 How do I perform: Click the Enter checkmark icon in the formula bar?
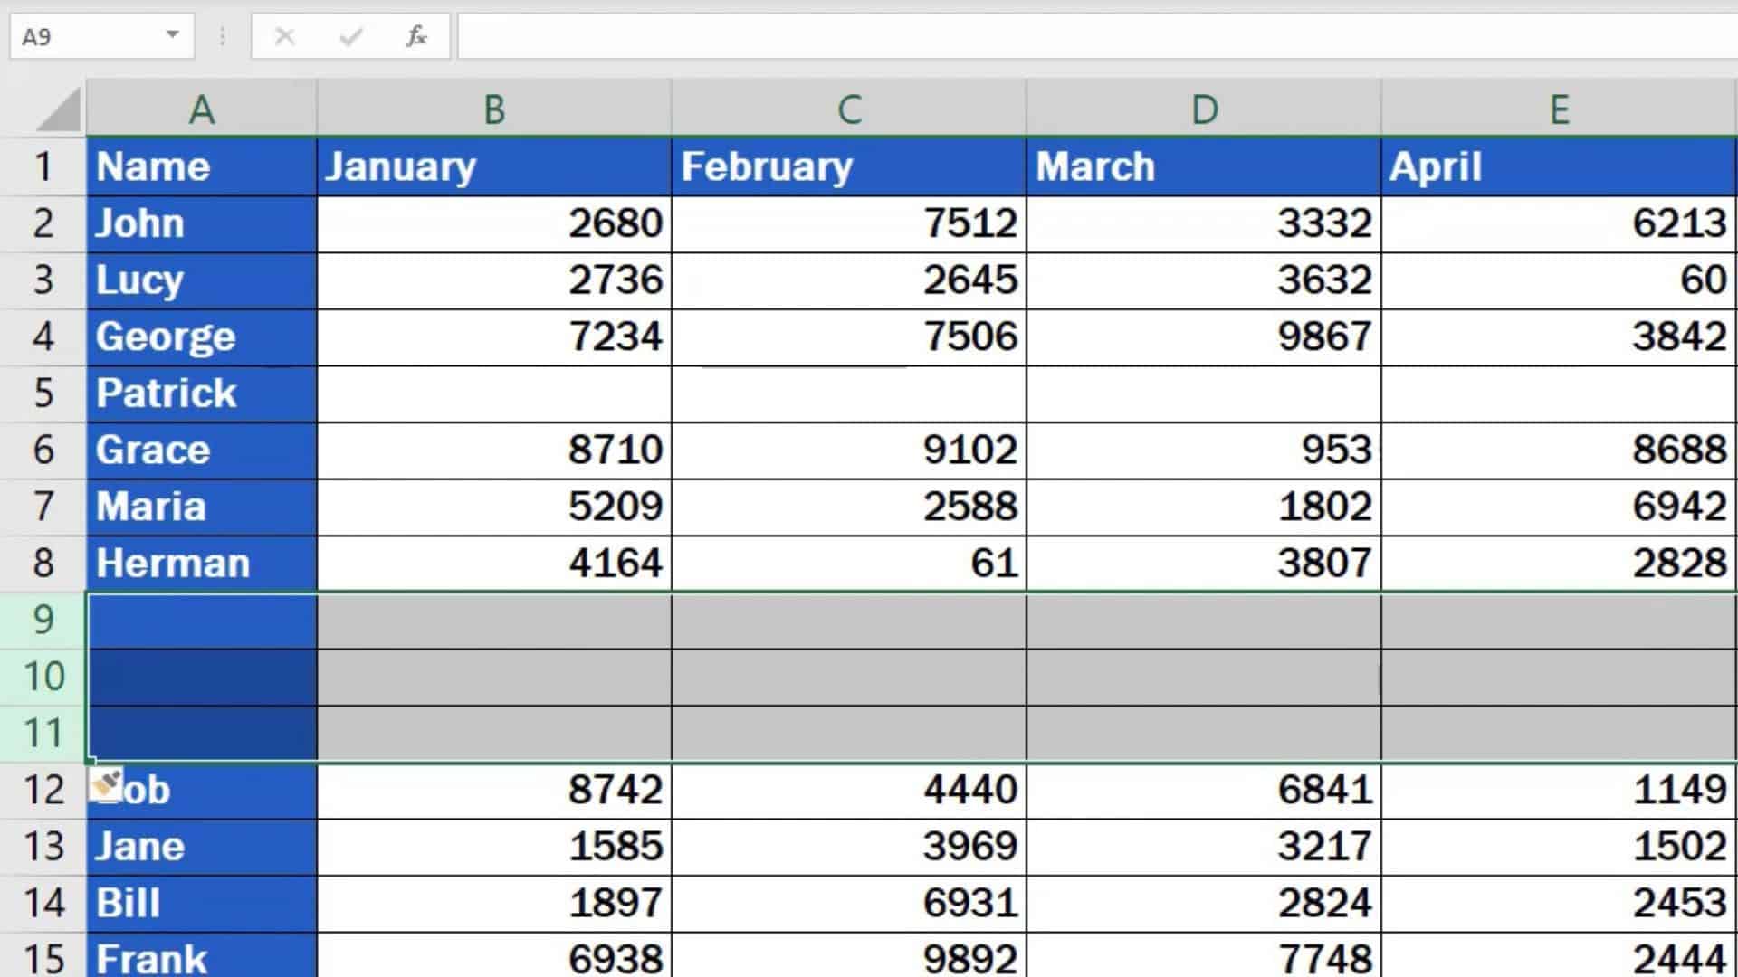click(350, 37)
